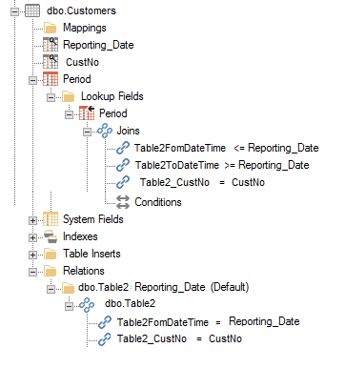Click the Indexes stack icon
Screen dimensions: 345x368
click(51, 236)
